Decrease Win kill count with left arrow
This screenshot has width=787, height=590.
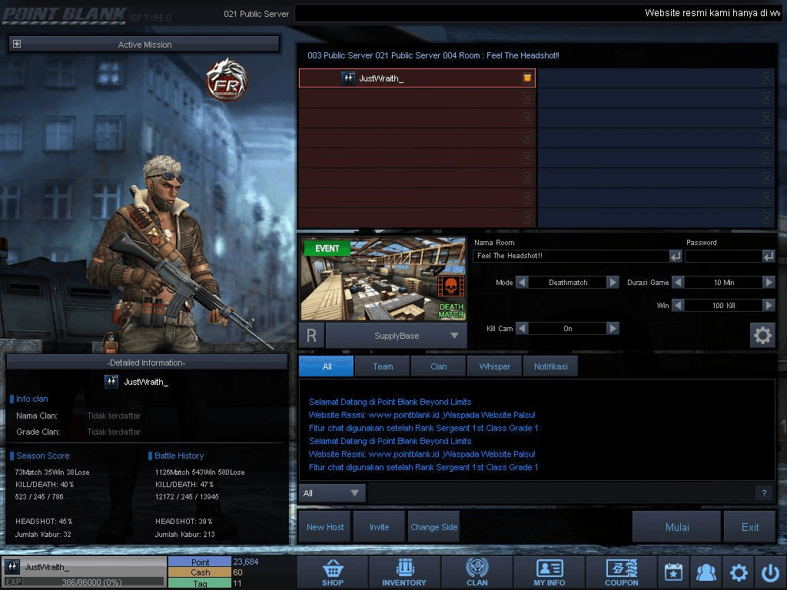pyautogui.click(x=678, y=305)
